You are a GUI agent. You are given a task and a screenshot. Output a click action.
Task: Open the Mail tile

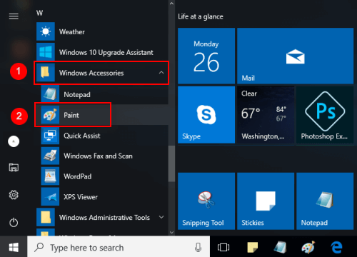295,56
